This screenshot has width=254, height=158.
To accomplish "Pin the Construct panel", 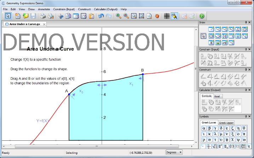I will pos(246,69).
